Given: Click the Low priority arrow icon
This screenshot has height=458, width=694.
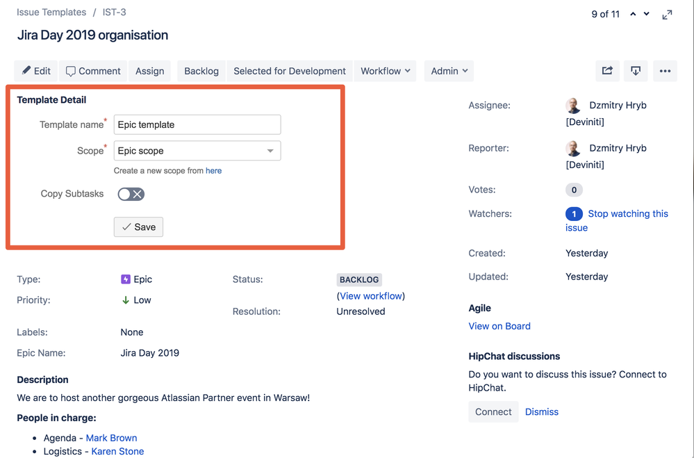Looking at the screenshot, I should point(124,300).
